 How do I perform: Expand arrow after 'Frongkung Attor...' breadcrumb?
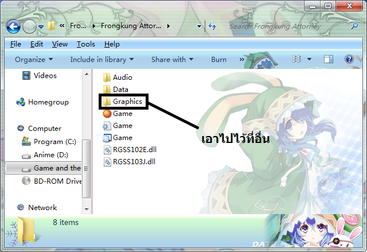pyautogui.click(x=168, y=26)
